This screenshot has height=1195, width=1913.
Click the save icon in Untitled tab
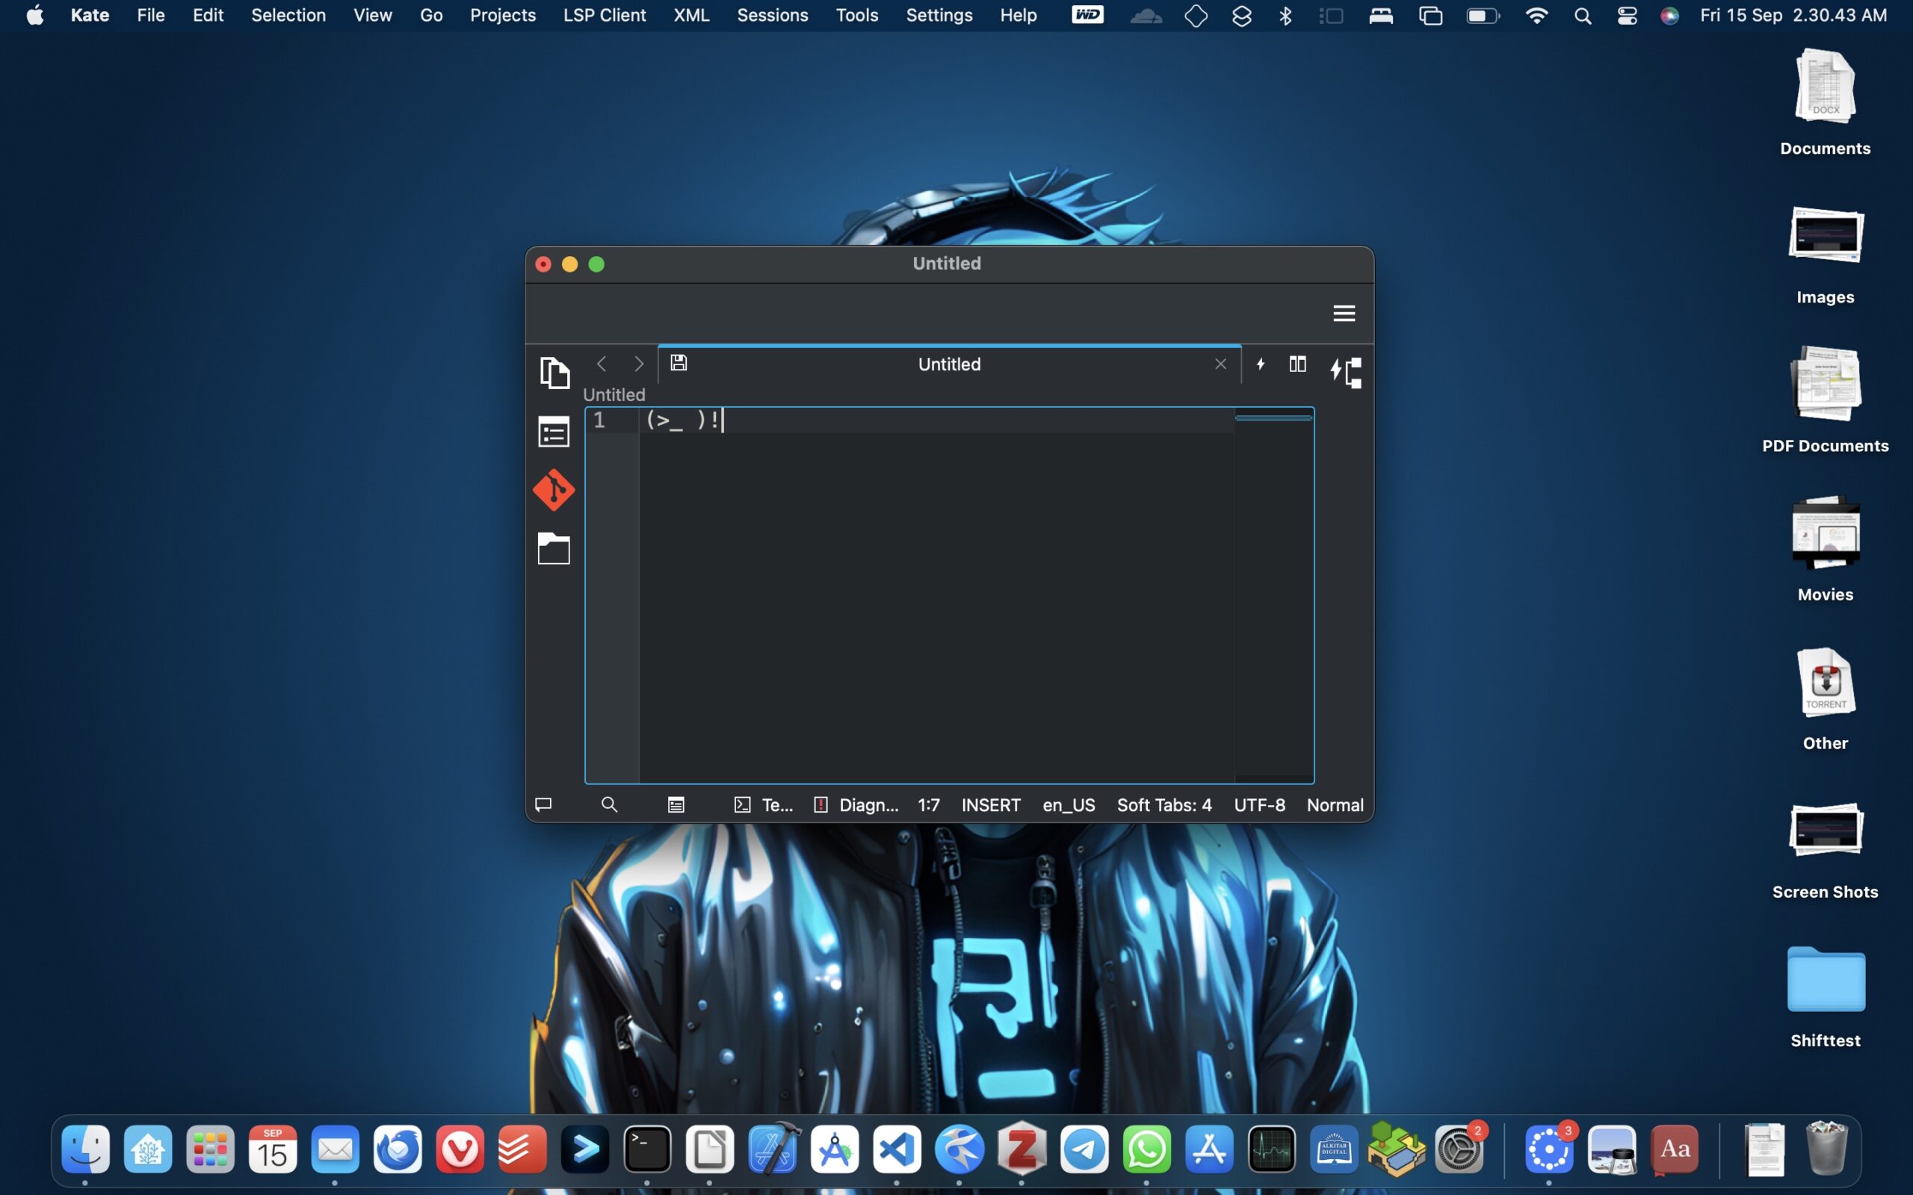679,363
